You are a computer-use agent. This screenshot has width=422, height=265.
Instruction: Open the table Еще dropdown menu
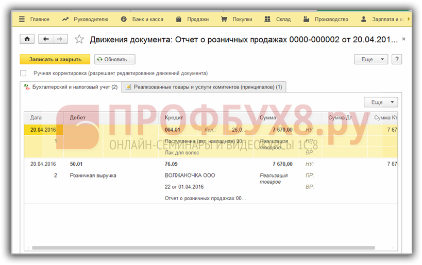381,102
